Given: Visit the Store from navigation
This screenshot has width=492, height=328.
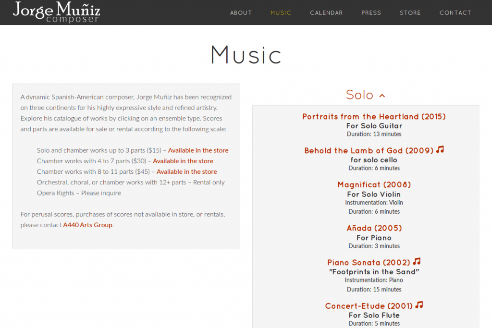Looking at the screenshot, I should click(x=410, y=13).
